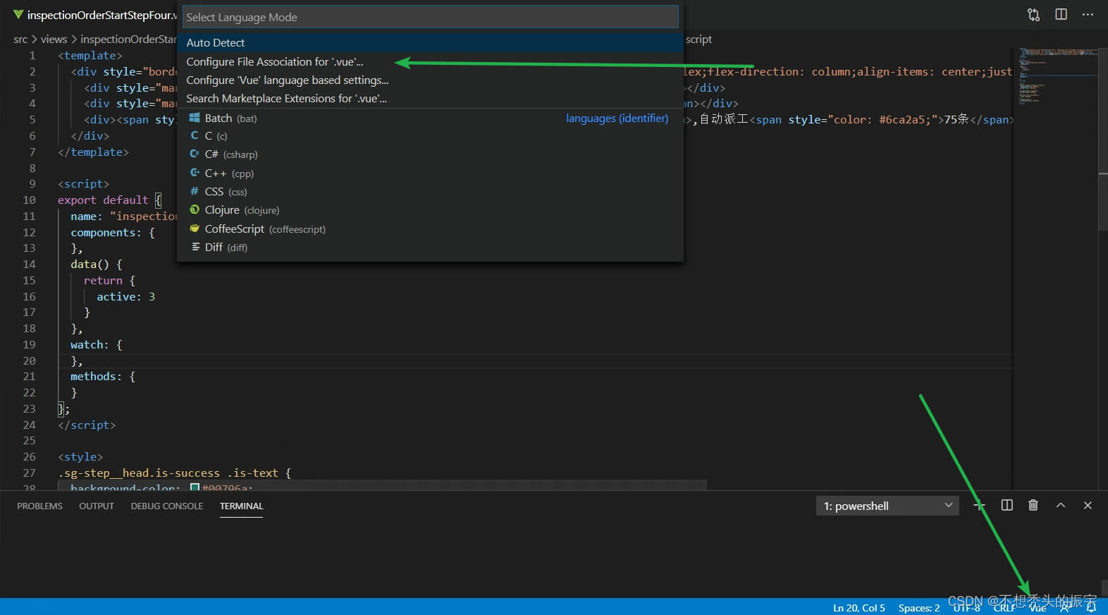Open the 1: powershell terminal dropdown

pos(887,506)
